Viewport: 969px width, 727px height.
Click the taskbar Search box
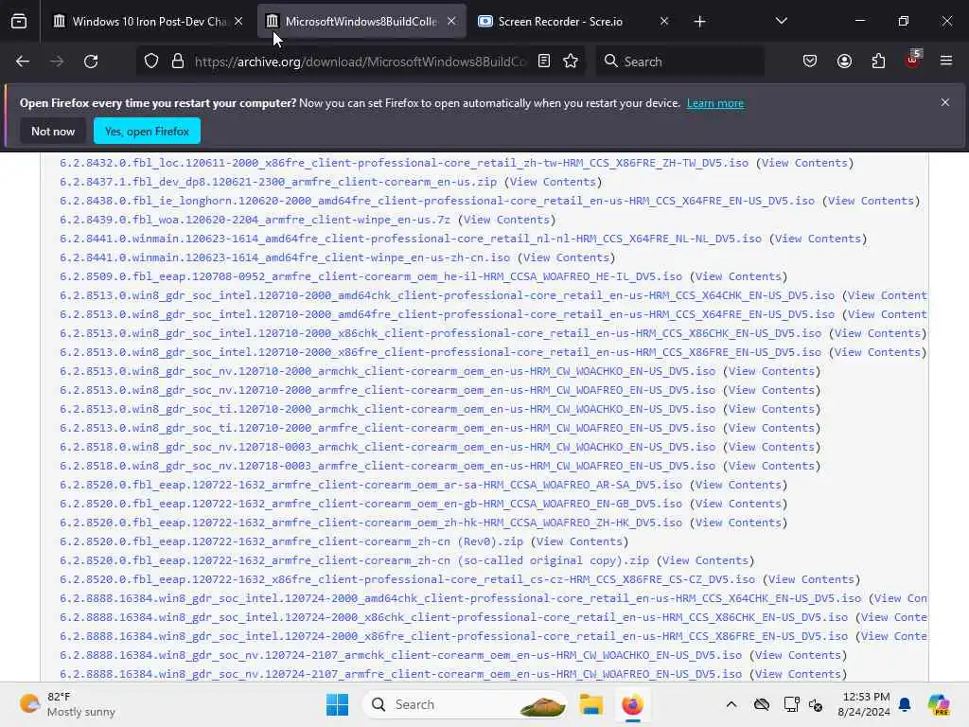click(465, 704)
